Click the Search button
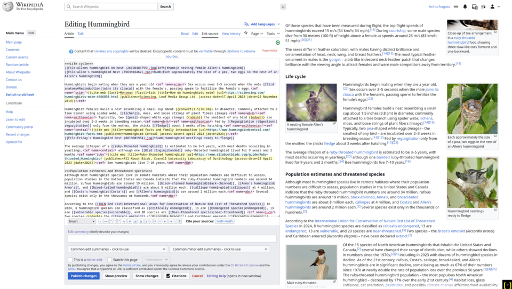 coord(165,6)
